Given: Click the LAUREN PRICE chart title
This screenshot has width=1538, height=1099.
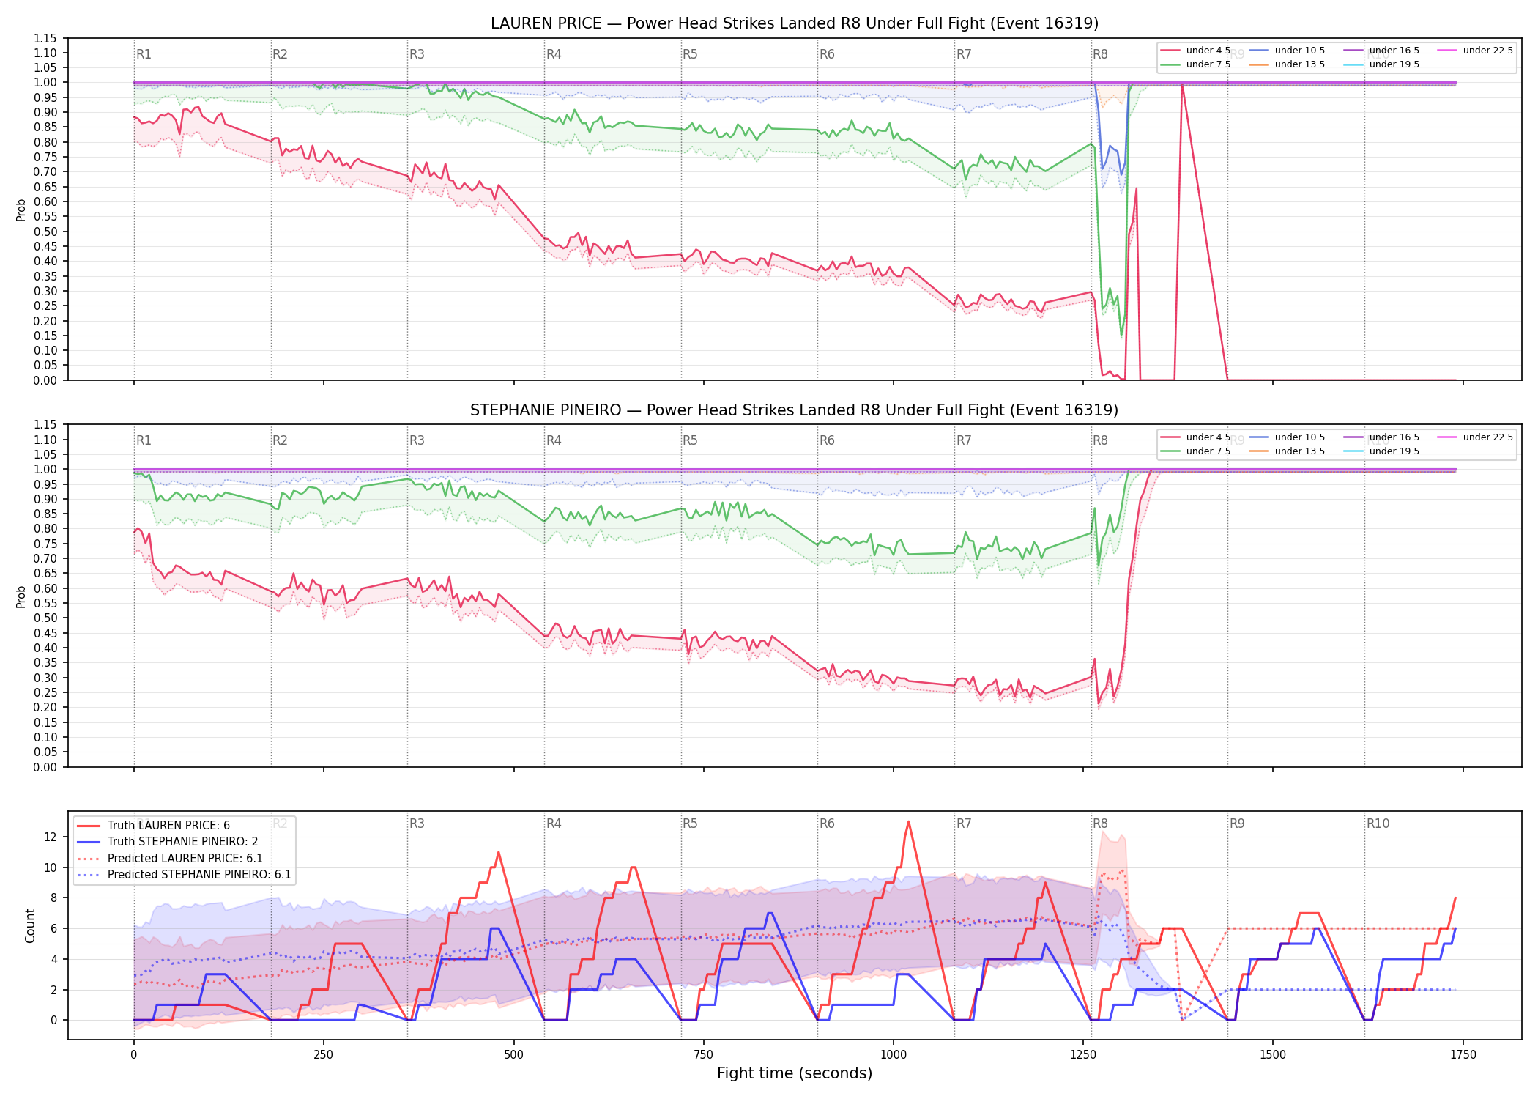Looking at the screenshot, I should pyautogui.click(x=795, y=23).
